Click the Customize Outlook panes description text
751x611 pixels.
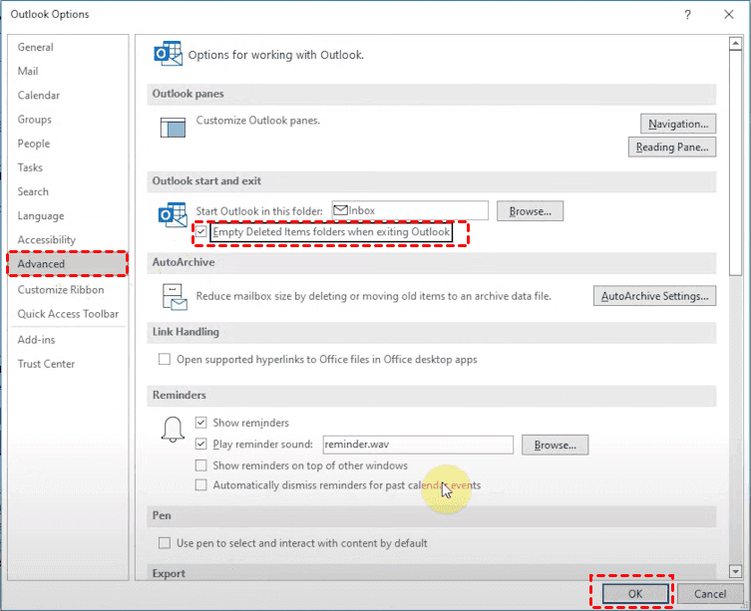257,121
